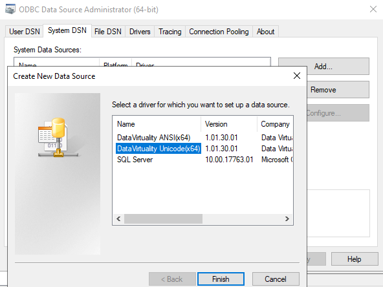The image size is (383, 287).
Task: Click the data source wizard illustration icon
Action: click(58, 138)
